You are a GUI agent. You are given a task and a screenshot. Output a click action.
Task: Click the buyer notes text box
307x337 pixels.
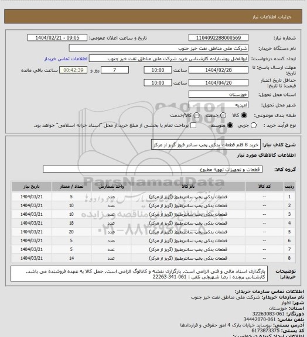coord(139,274)
